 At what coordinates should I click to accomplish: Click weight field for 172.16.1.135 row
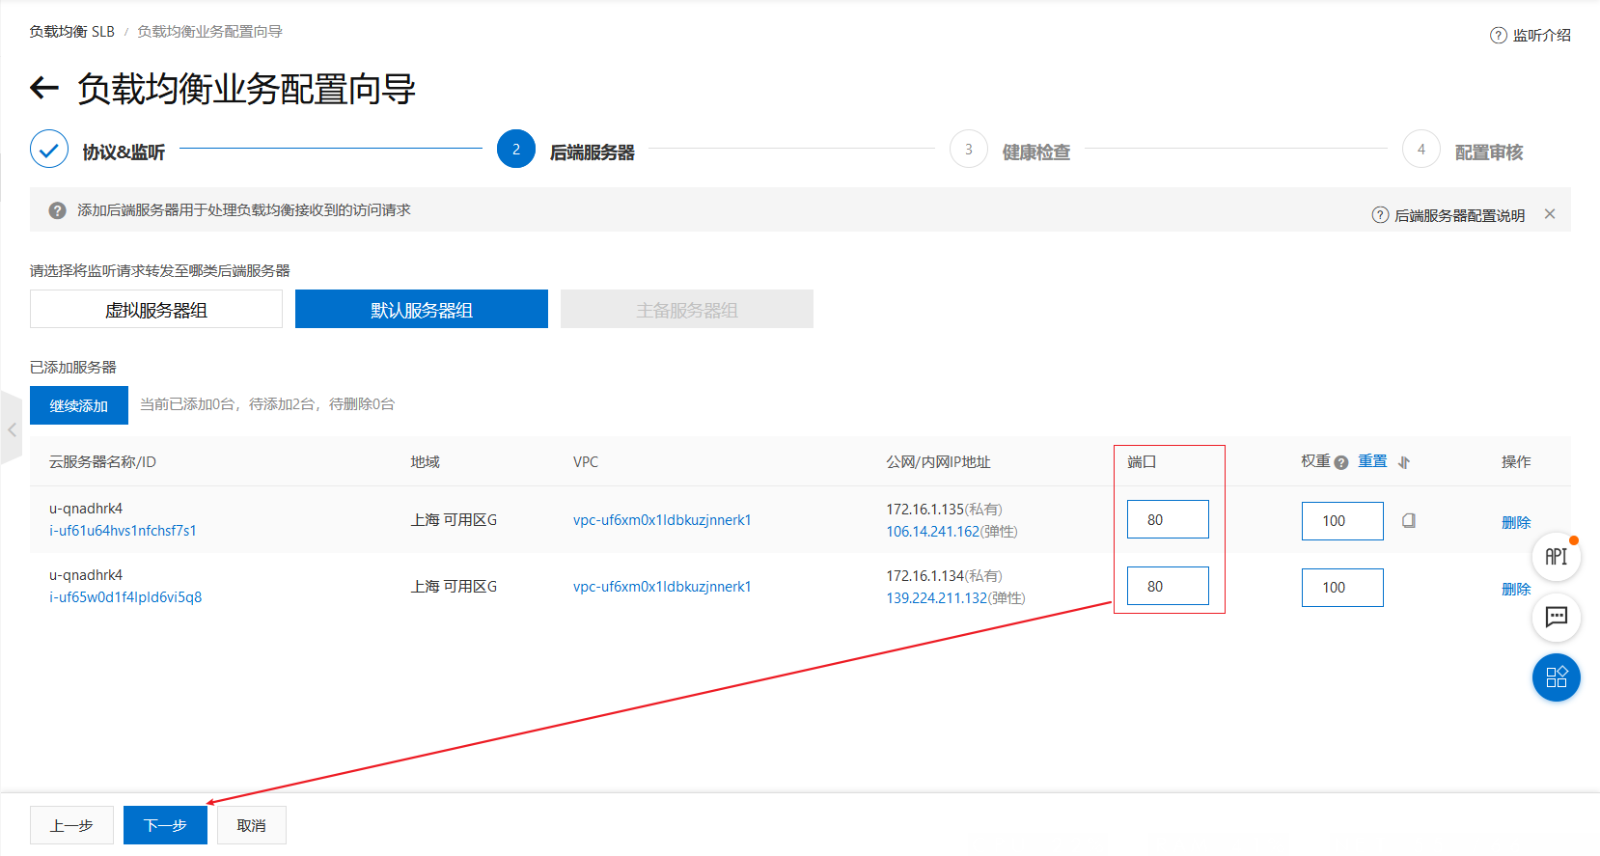1342,521
